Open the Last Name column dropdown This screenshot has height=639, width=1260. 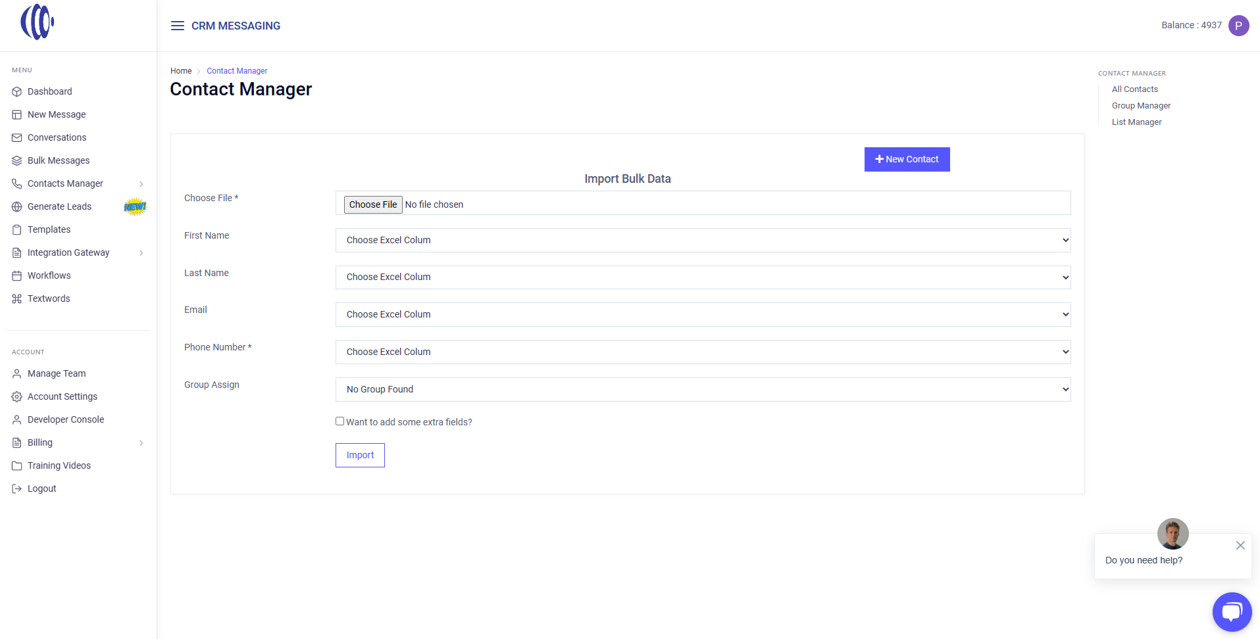click(x=703, y=277)
